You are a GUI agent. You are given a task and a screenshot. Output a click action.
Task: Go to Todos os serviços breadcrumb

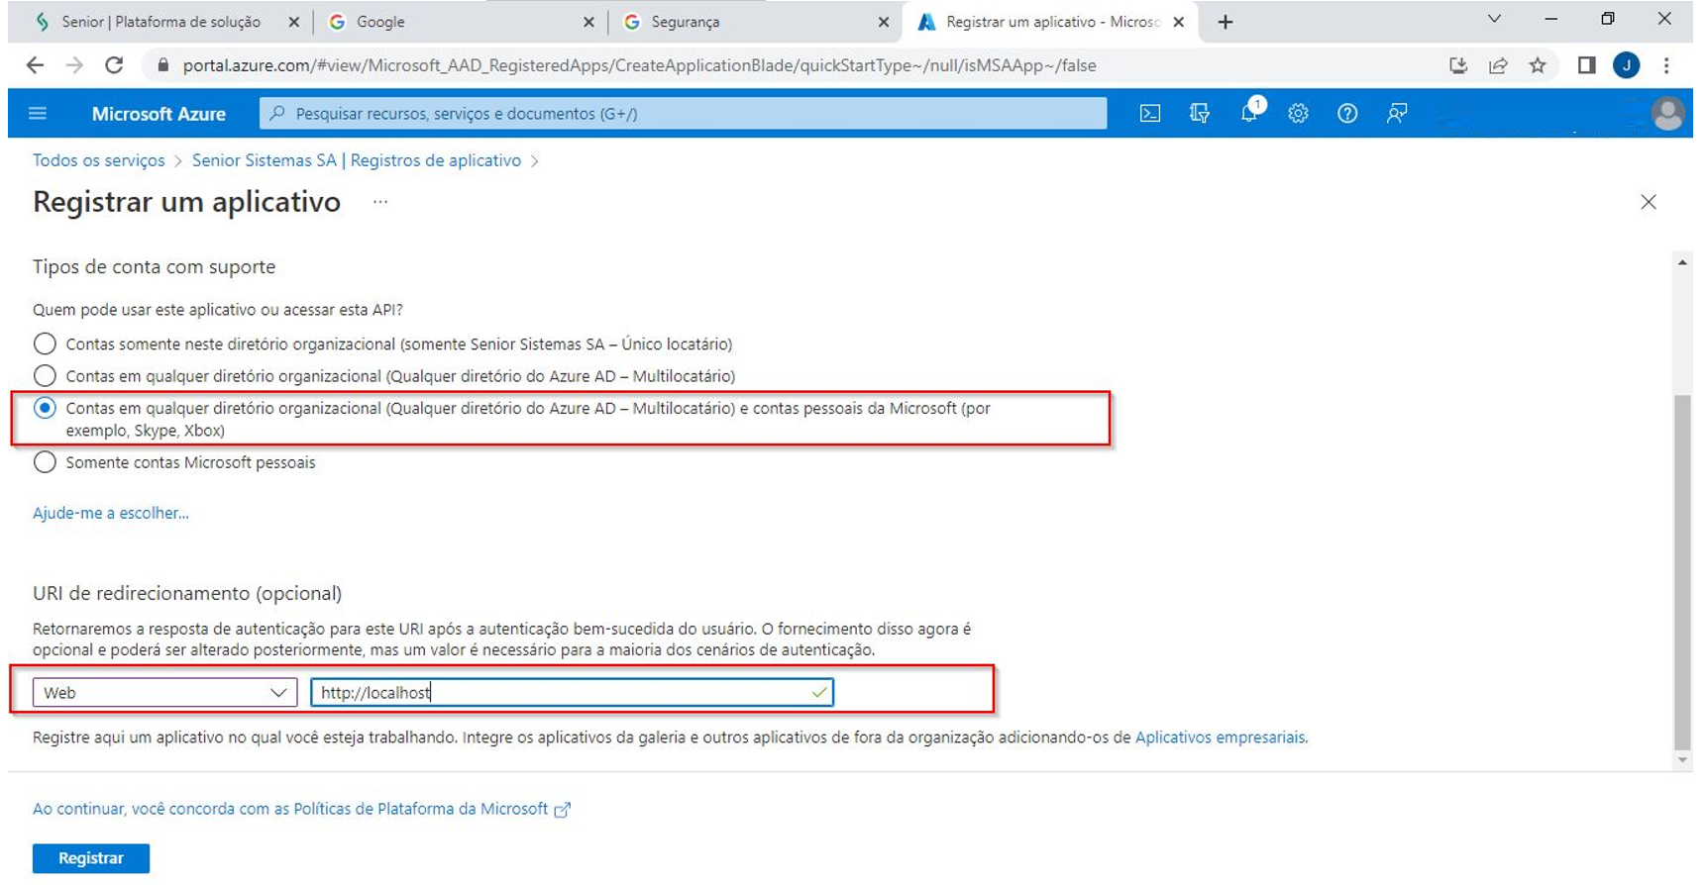[99, 160]
